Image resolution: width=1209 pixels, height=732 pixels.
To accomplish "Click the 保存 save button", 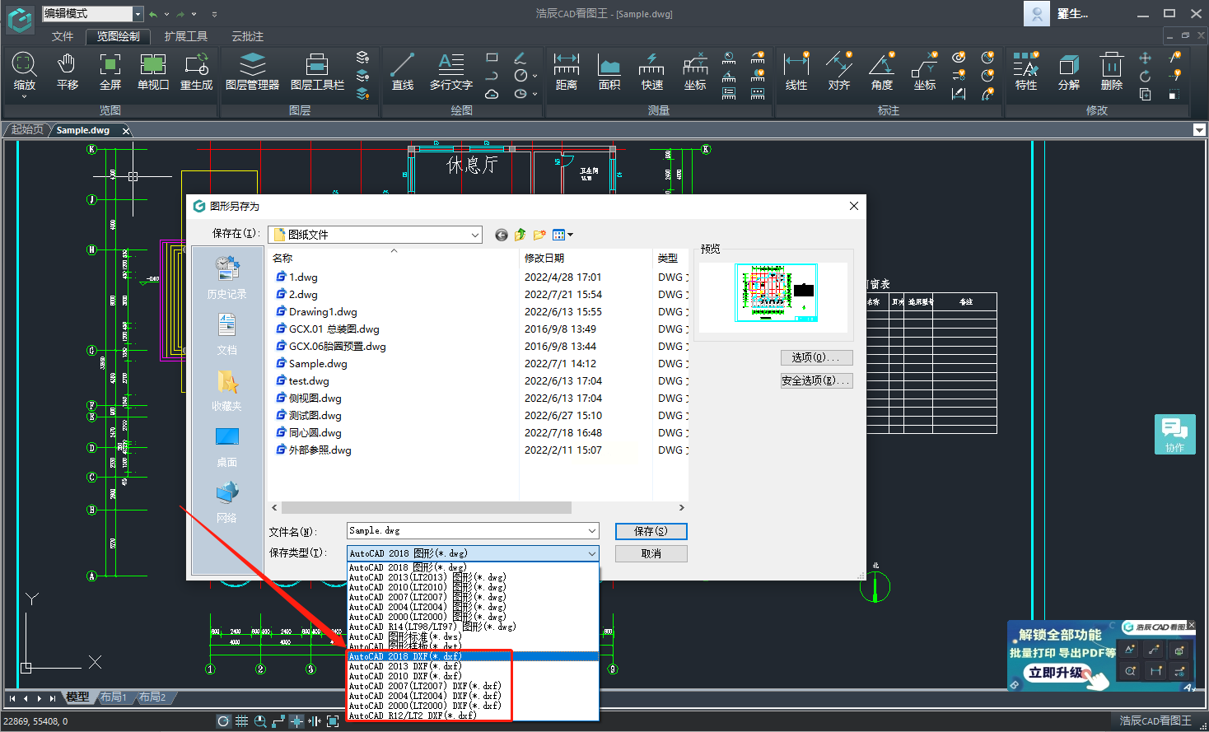I will pos(651,531).
